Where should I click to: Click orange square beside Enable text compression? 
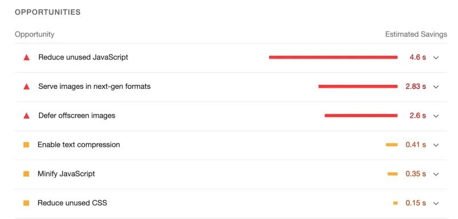click(26, 144)
